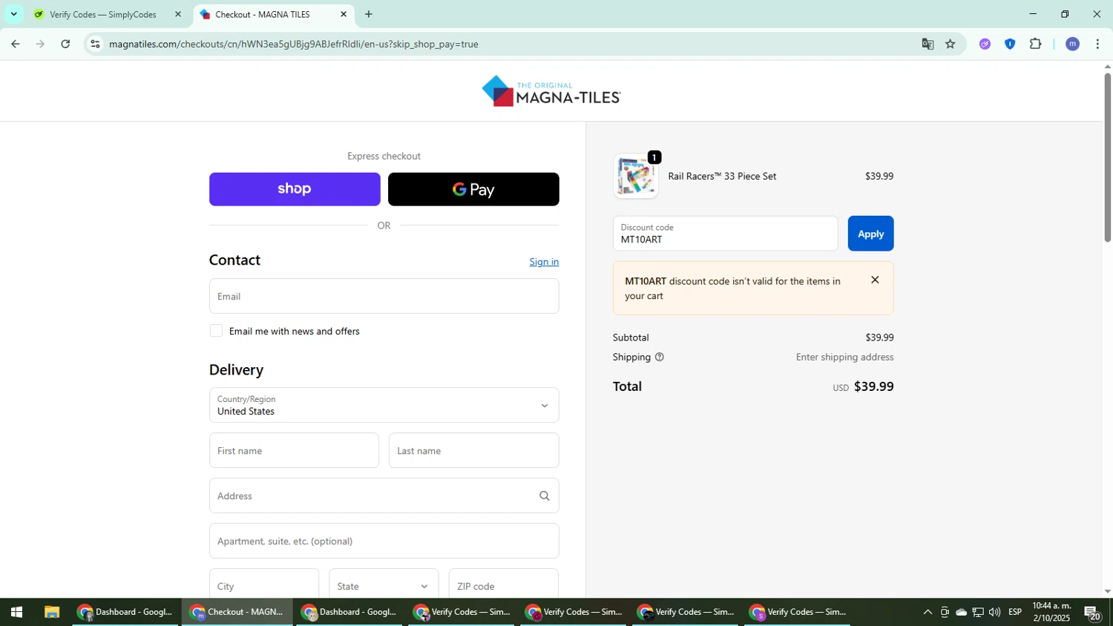1113x626 pixels.
Task: Select the Checkout - MAGNA TILES tab
Action: tap(263, 14)
